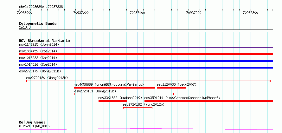282x133 pixels.
Task: Click the nsv1013232 (Coe2014) label
Action: 38,58
